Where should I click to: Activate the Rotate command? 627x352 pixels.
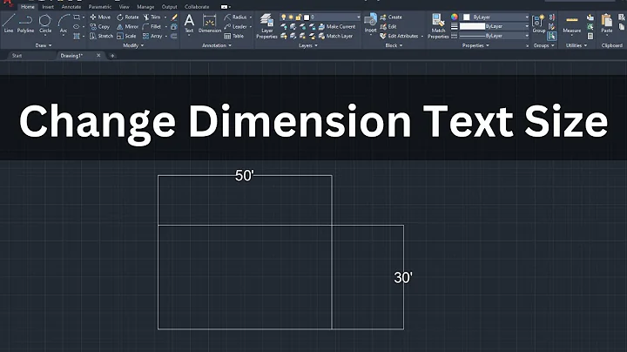click(x=127, y=17)
